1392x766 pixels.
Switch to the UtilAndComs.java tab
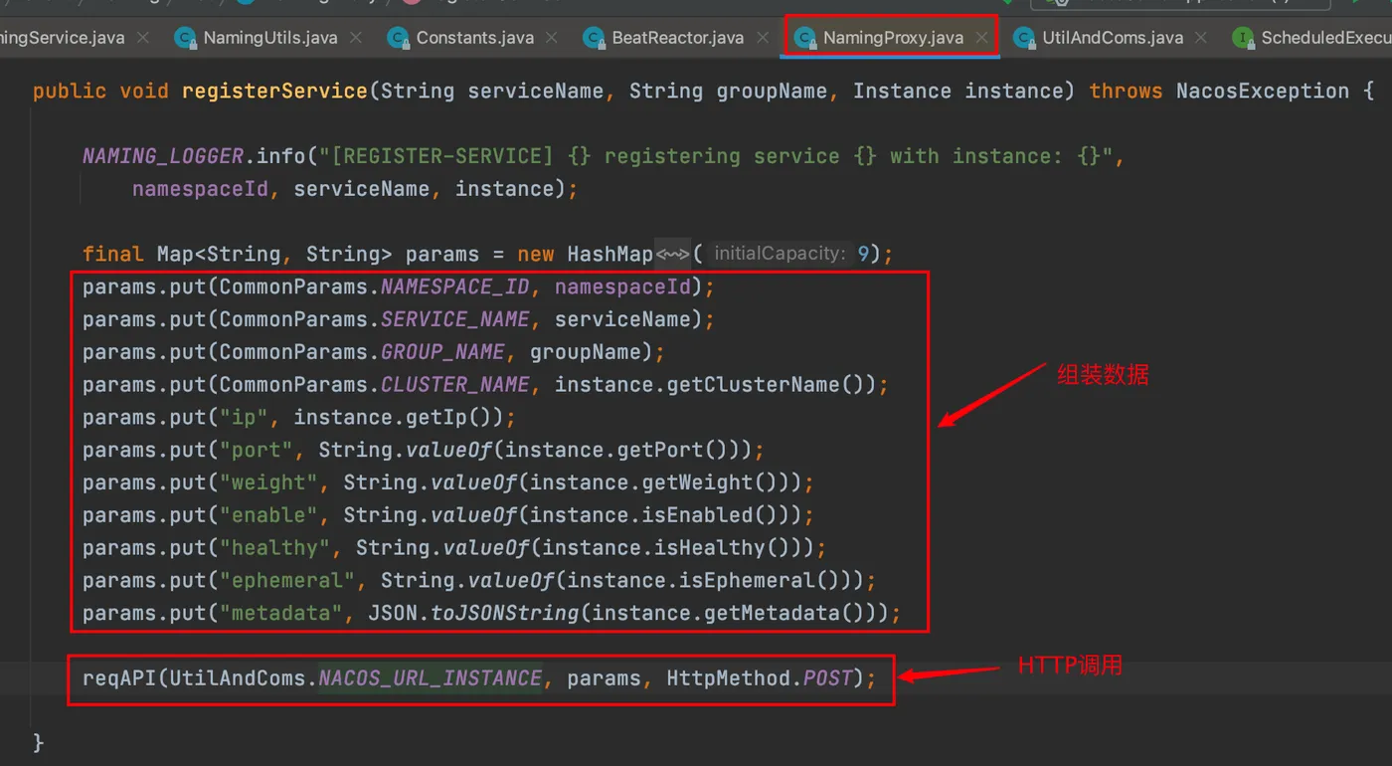tap(1113, 38)
